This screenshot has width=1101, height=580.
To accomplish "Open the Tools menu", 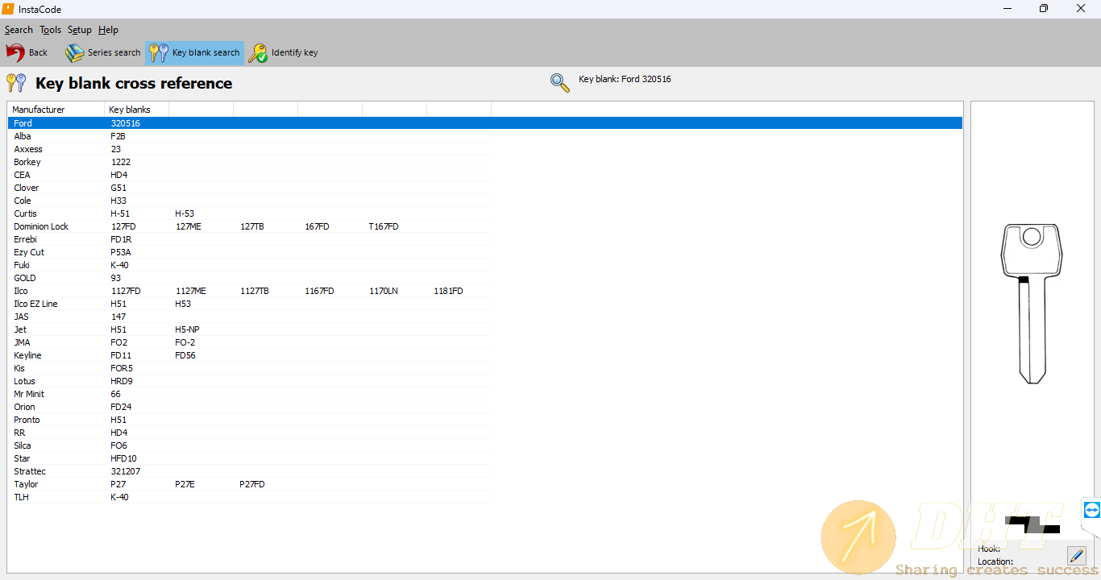I will coord(50,30).
